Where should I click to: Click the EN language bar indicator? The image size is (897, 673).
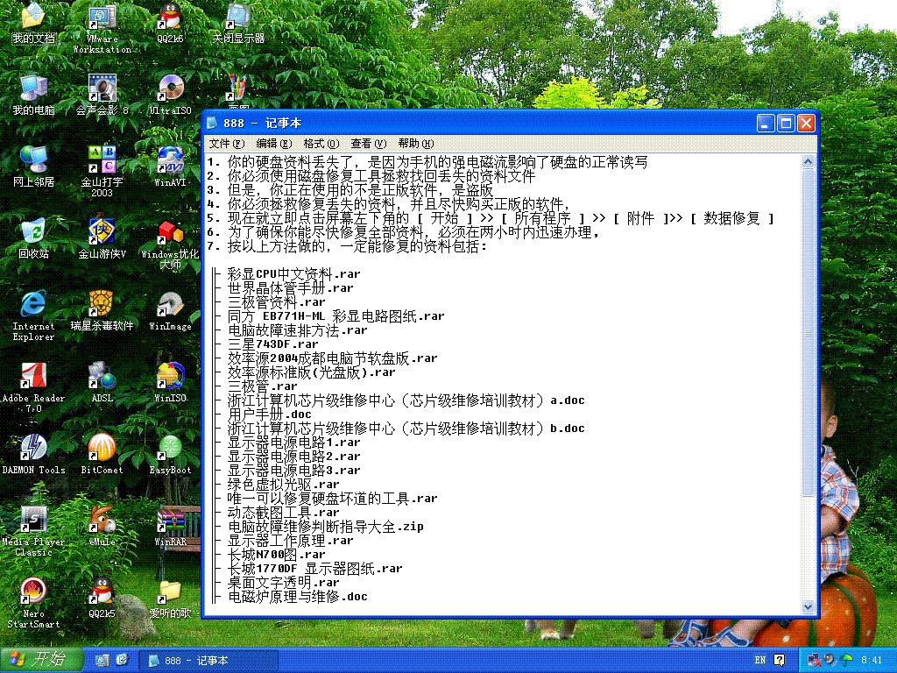759,661
